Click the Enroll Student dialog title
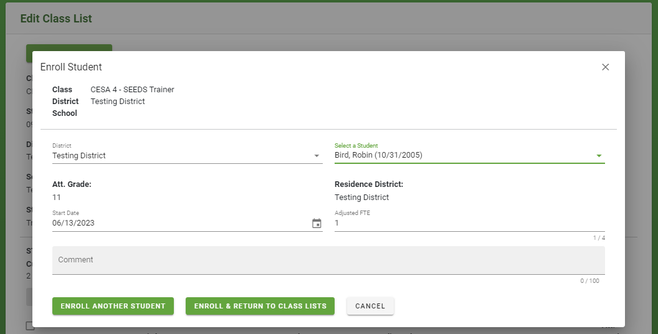 coord(71,67)
